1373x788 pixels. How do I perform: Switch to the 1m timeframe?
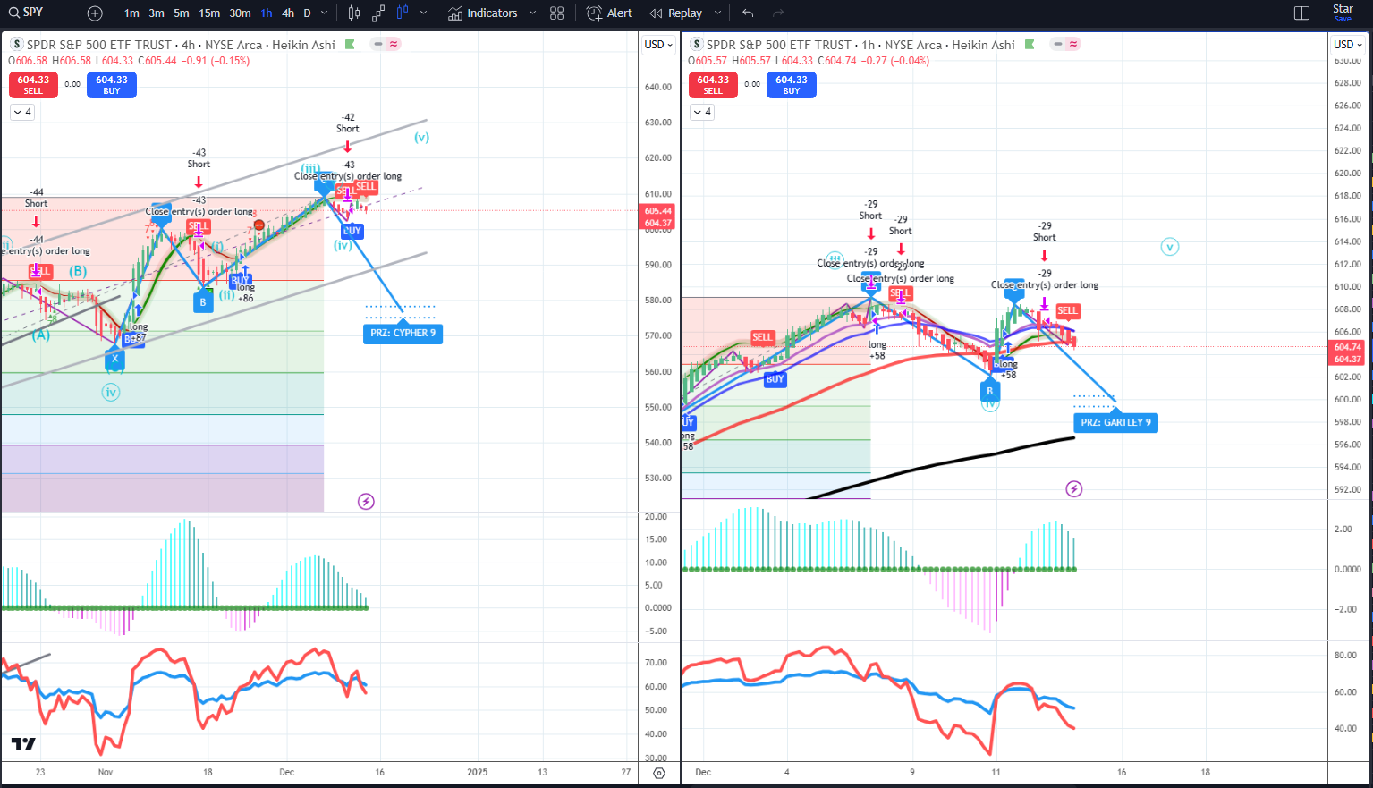click(131, 13)
